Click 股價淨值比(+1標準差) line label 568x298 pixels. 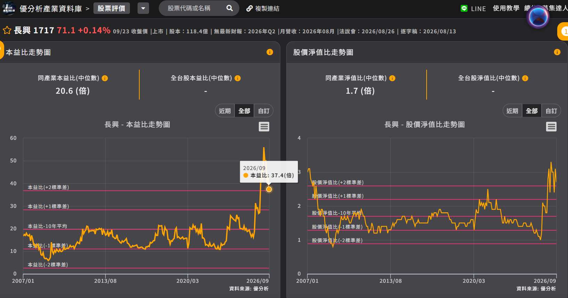tap(338, 196)
